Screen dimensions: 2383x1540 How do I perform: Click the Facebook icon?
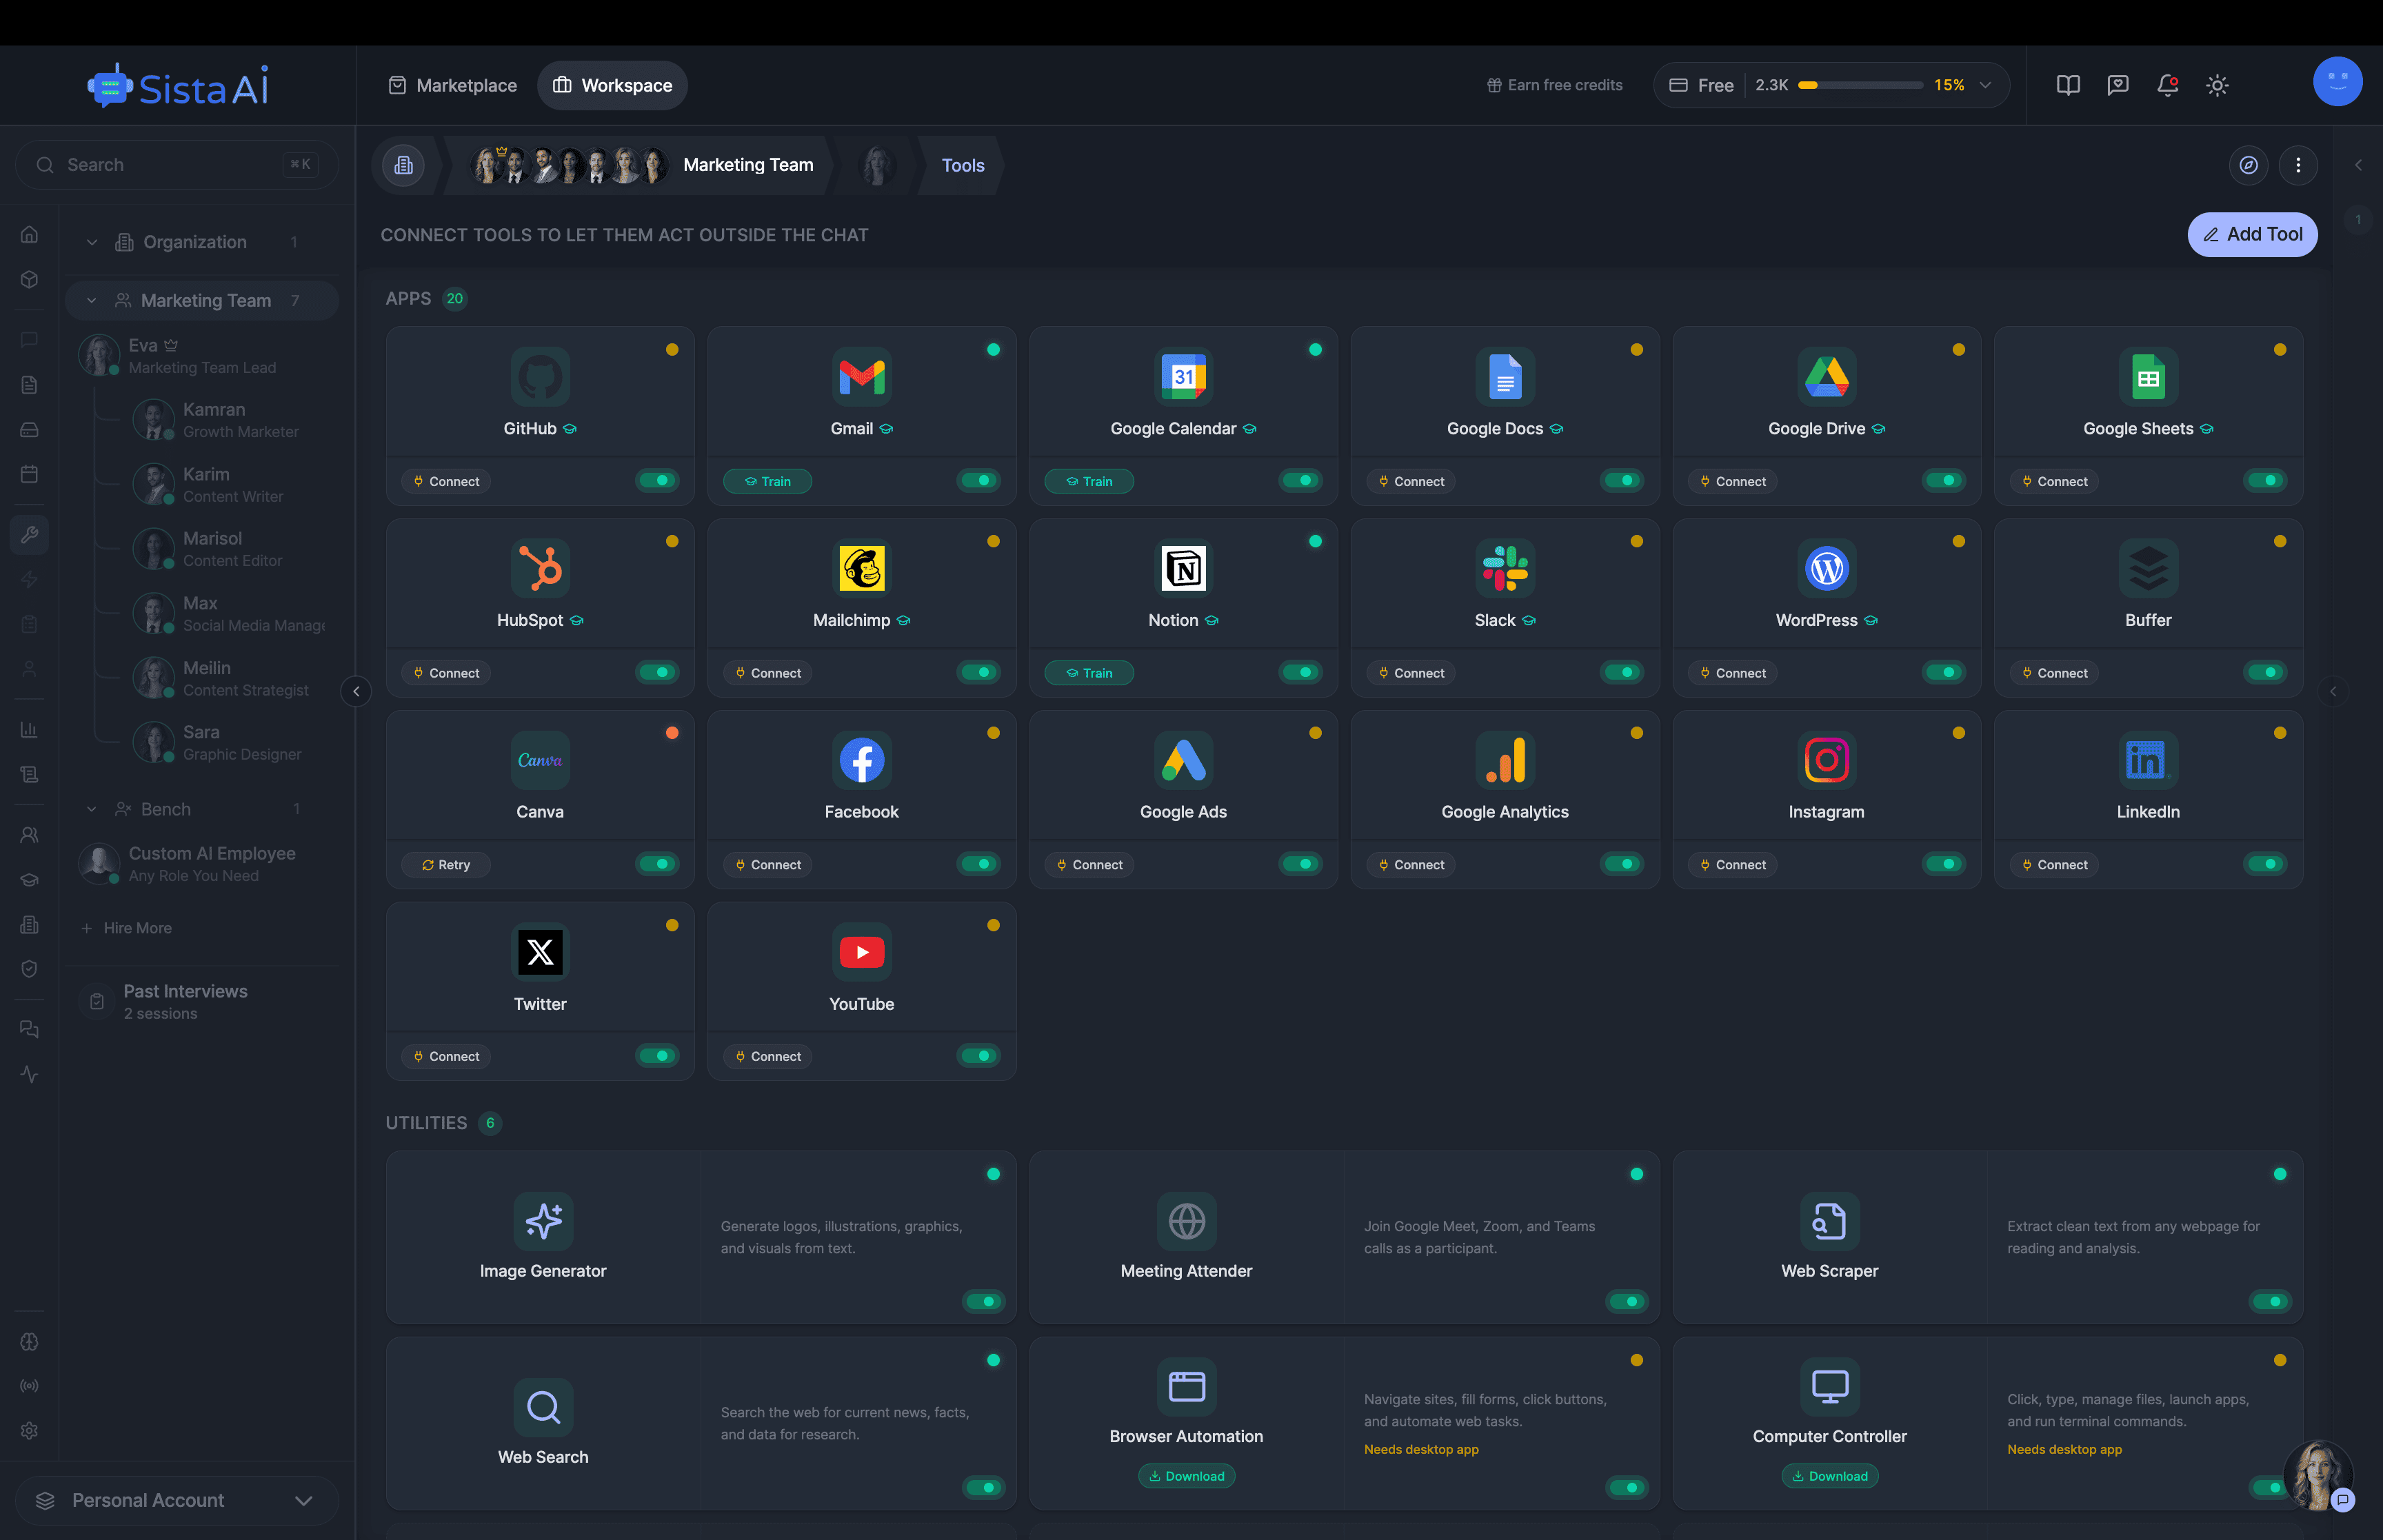(x=861, y=760)
